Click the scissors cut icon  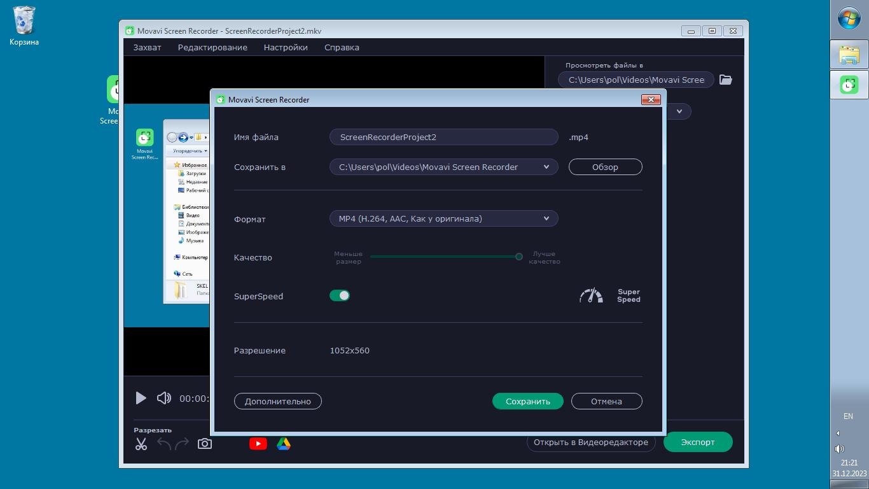141,444
